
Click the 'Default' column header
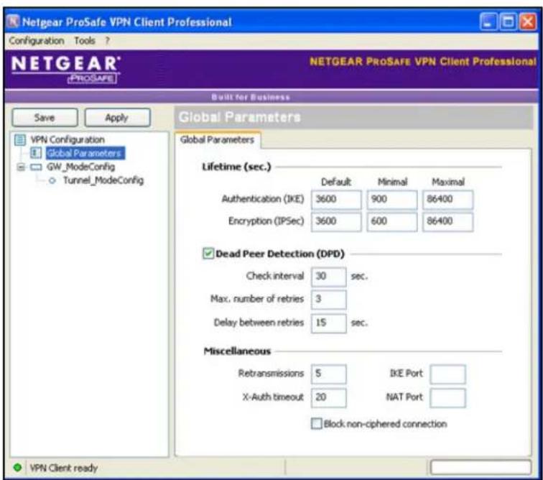pyautogui.click(x=336, y=182)
